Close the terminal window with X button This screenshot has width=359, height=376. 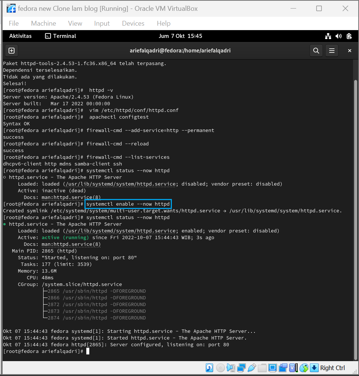click(x=350, y=51)
